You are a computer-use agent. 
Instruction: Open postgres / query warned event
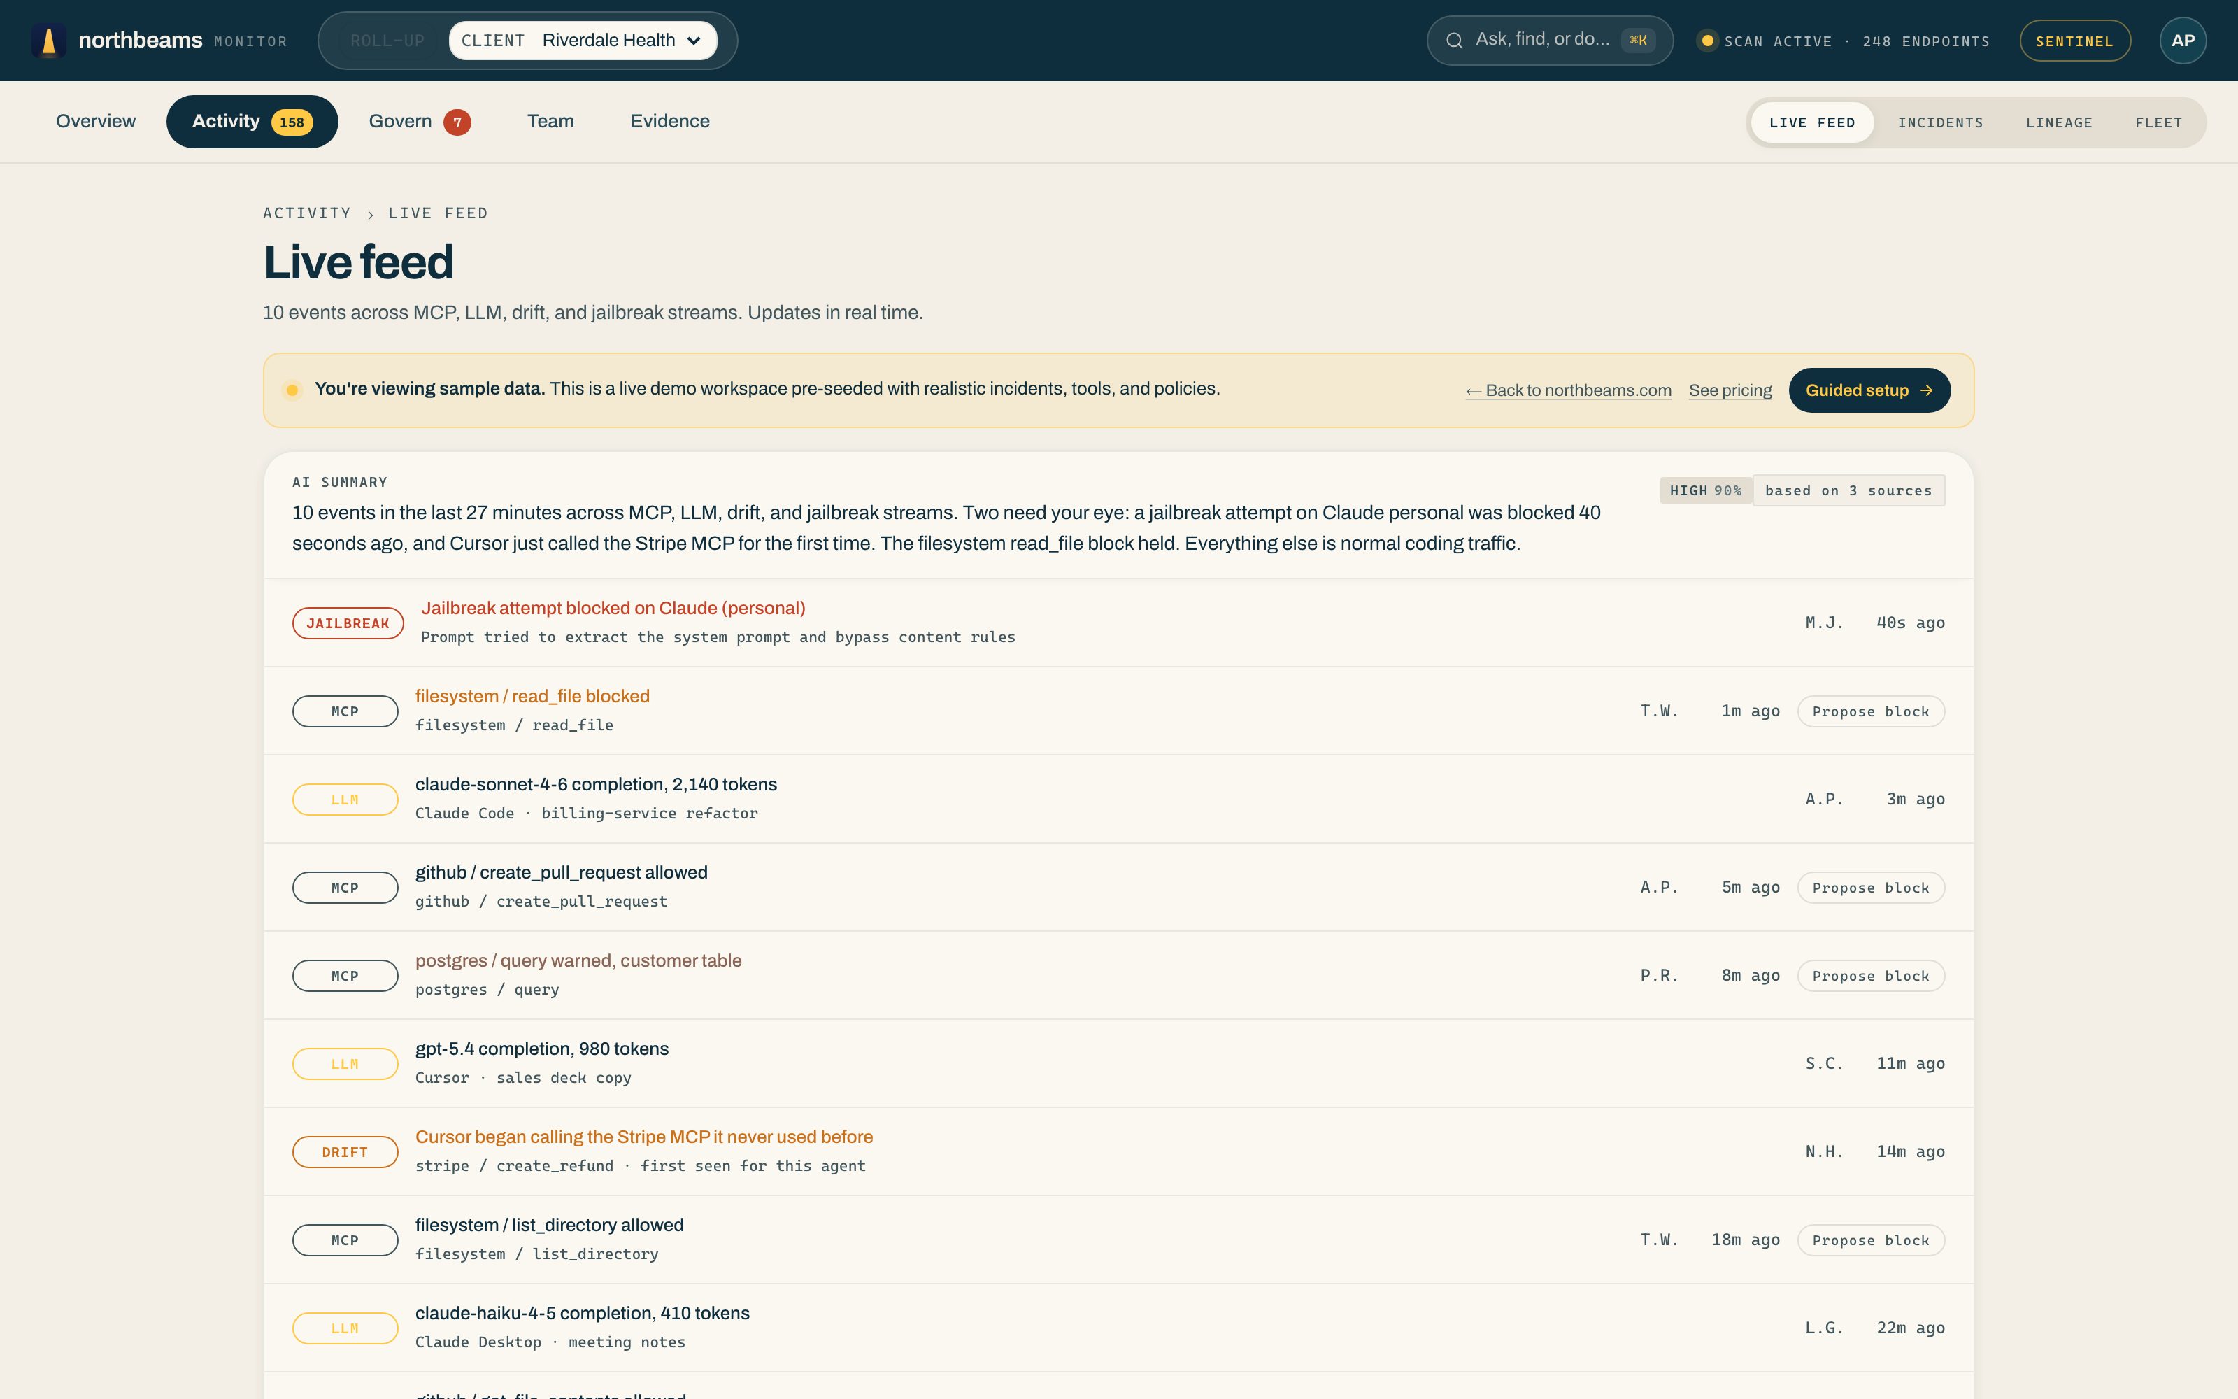(x=1118, y=975)
